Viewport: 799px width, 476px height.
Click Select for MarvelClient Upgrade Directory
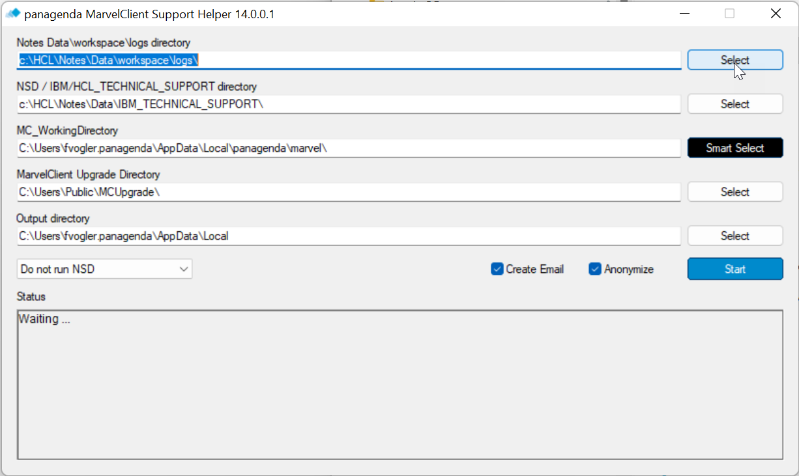[x=735, y=191]
